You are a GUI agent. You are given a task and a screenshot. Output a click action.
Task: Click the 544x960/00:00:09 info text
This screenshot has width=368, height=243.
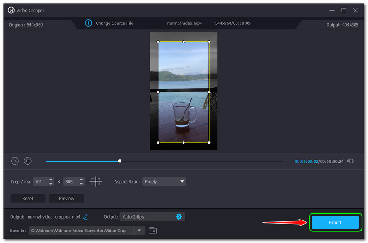tap(233, 23)
